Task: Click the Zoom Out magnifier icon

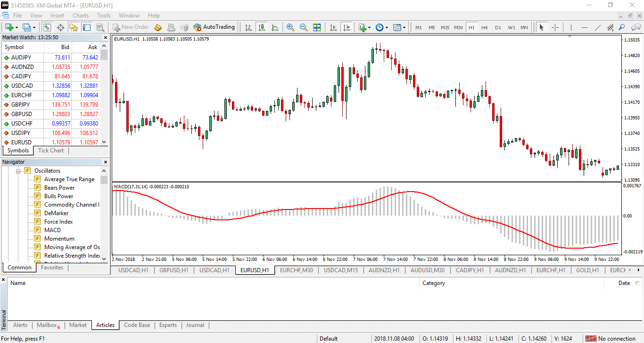Action: 304,27
